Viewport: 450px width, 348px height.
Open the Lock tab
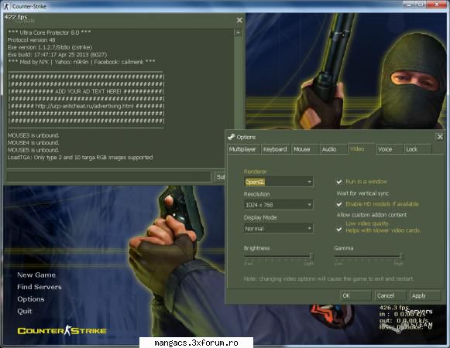[417, 149]
